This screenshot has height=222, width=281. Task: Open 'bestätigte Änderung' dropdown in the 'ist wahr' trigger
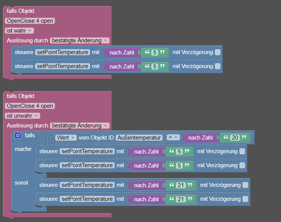[x=79, y=40]
